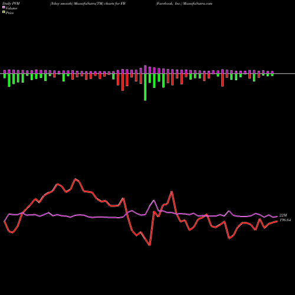Image resolution: width=295 pixels, height=295 pixels.
Task: Click the Volume legend color swatch
Action: 4,7
